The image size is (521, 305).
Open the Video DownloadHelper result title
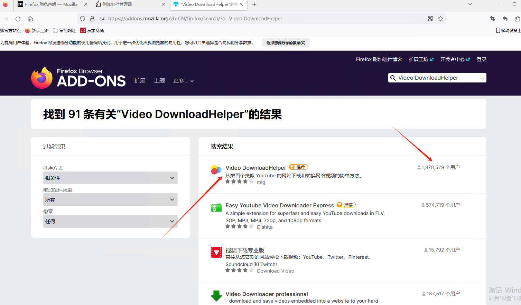[x=256, y=168]
